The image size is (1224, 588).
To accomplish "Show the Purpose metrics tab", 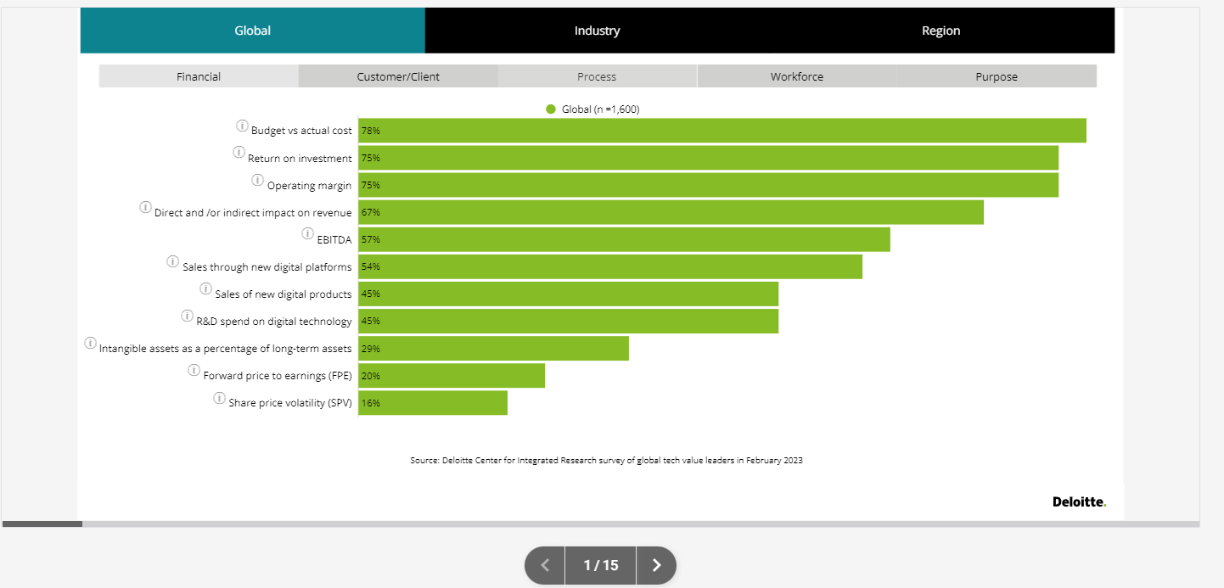I will pyautogui.click(x=997, y=76).
